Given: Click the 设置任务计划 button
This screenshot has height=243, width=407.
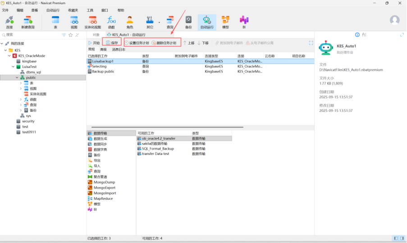Looking at the screenshot, I should tap(136, 43).
